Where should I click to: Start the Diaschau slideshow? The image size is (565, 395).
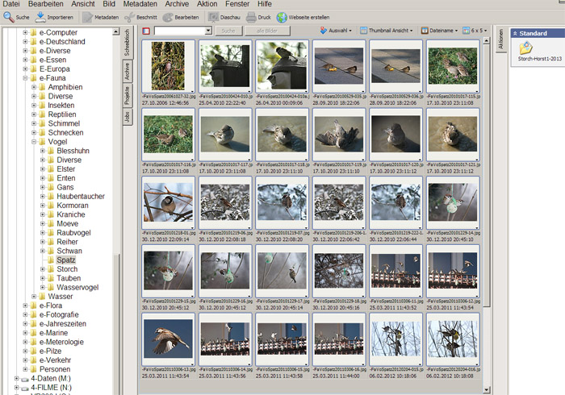(215, 17)
